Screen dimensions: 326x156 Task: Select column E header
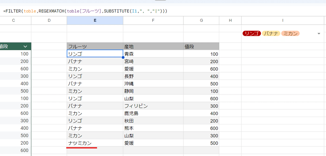click(95, 20)
